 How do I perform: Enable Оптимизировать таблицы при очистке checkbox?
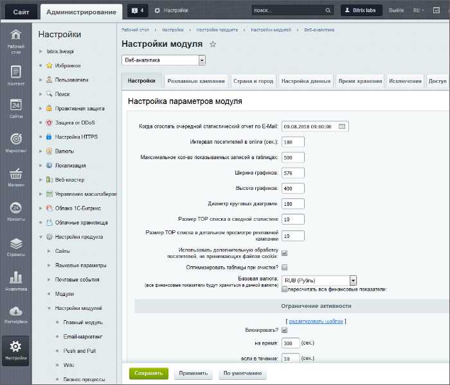pos(284,268)
